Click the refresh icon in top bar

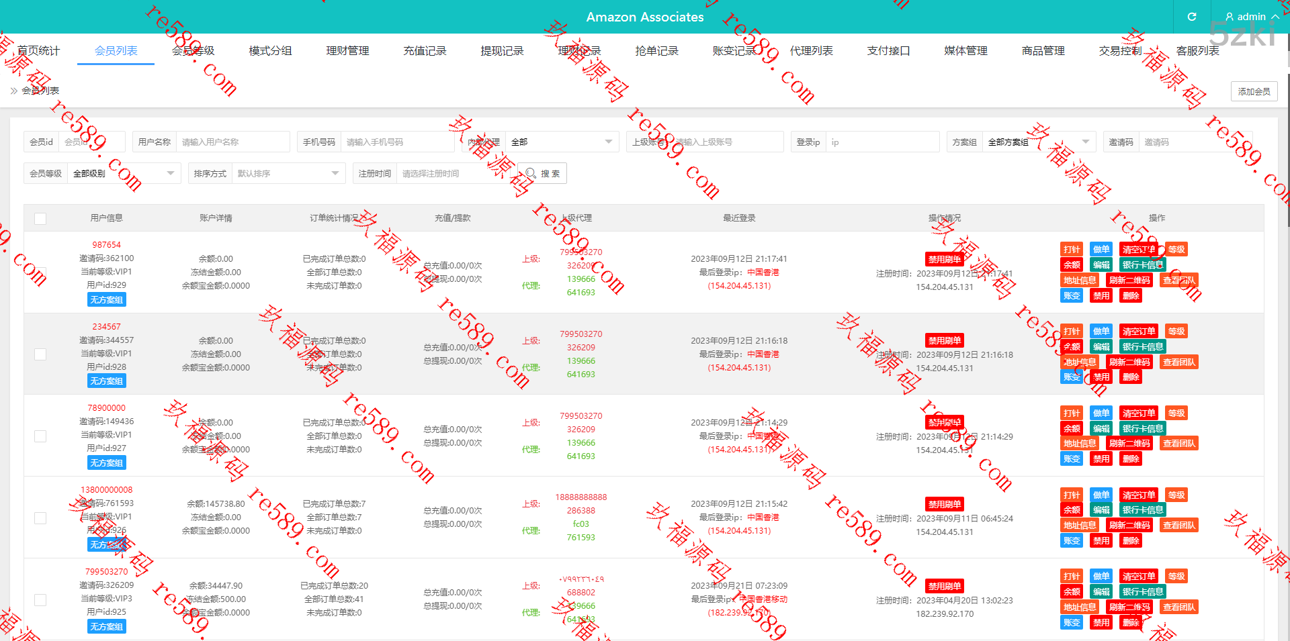[1192, 17]
